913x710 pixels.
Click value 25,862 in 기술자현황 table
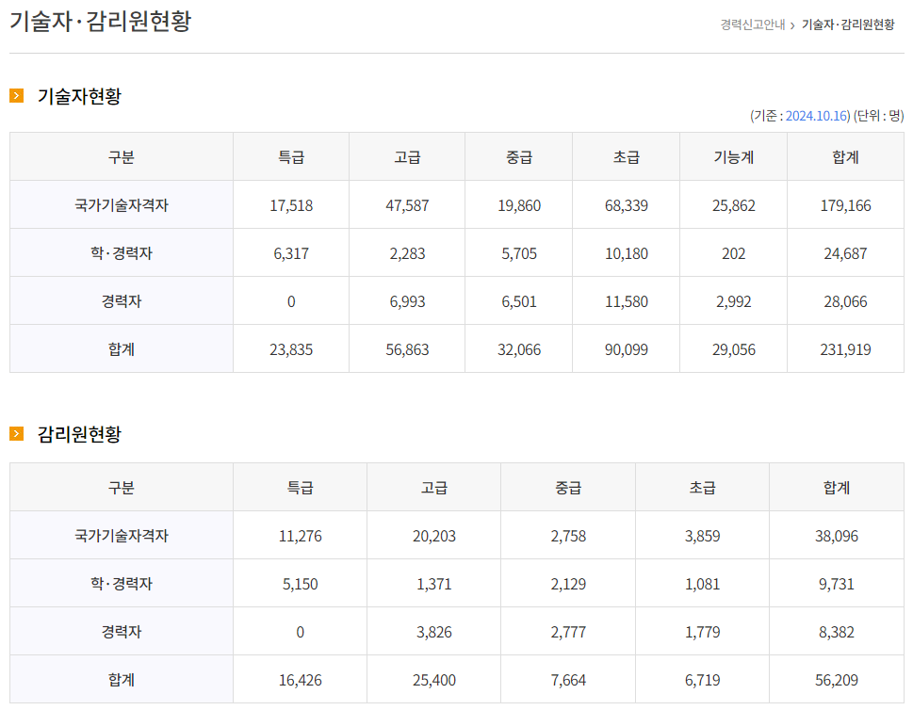734,205
